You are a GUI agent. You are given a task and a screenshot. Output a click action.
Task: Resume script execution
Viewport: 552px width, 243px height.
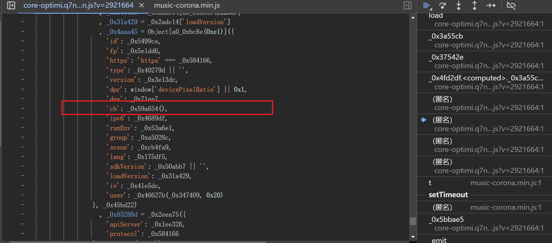(x=427, y=6)
